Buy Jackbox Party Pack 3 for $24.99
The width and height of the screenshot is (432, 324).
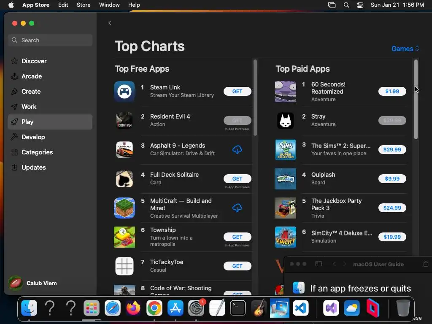392,208
